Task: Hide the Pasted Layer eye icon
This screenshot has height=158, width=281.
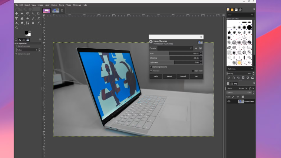Action: coord(229,102)
